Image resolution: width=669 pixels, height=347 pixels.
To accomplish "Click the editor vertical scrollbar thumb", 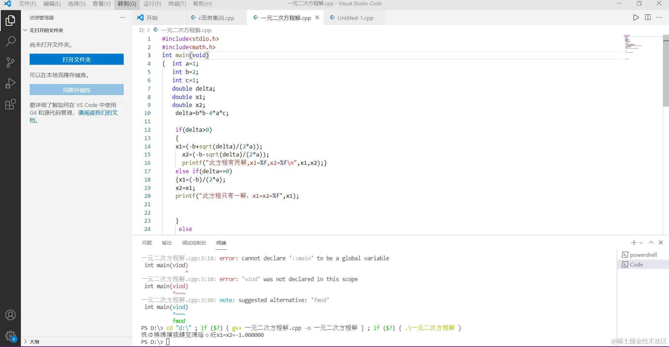I will point(666,71).
